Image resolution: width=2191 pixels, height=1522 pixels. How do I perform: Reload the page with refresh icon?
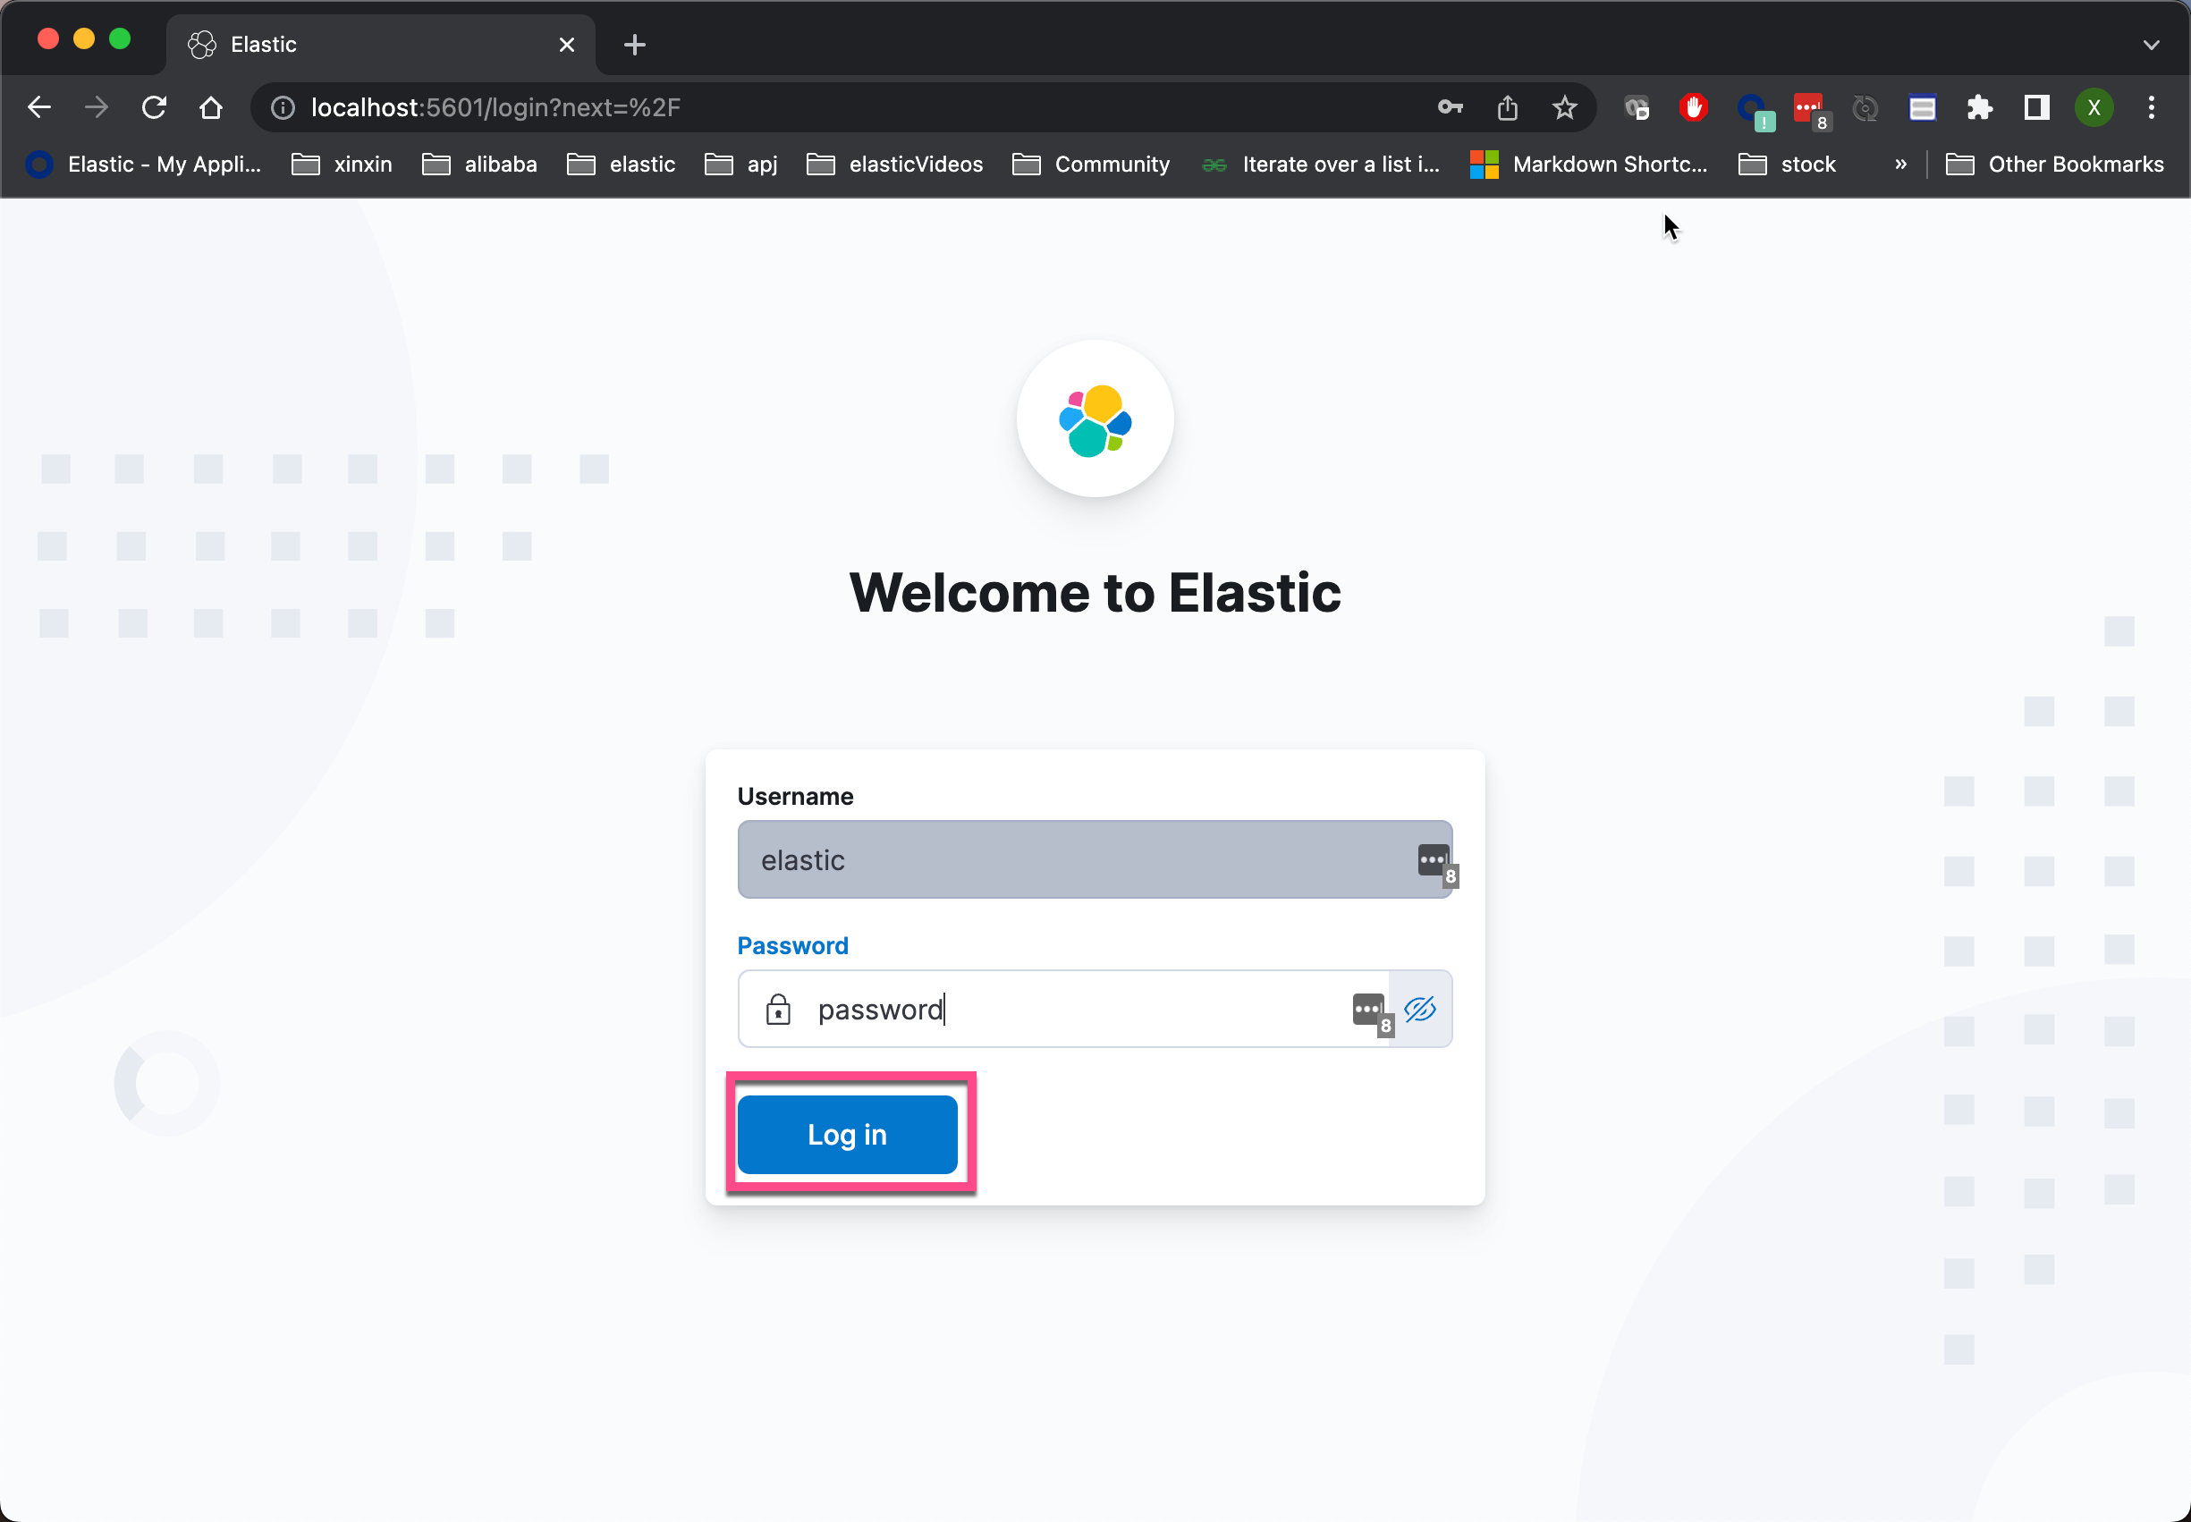155,108
